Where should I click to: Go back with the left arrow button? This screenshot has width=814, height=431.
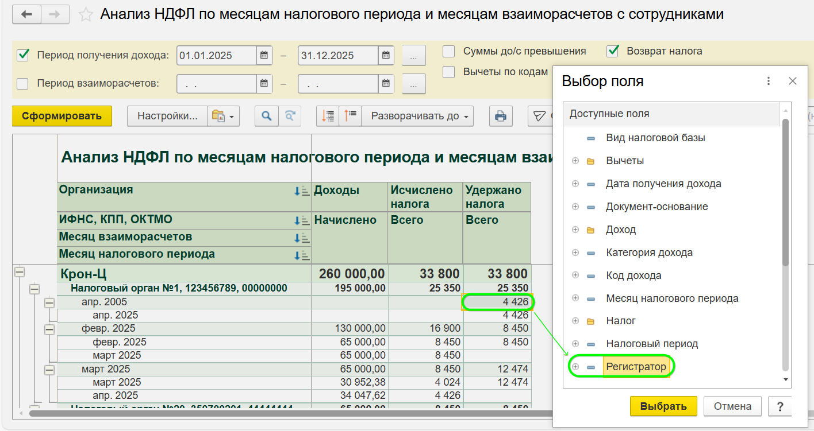[26, 14]
